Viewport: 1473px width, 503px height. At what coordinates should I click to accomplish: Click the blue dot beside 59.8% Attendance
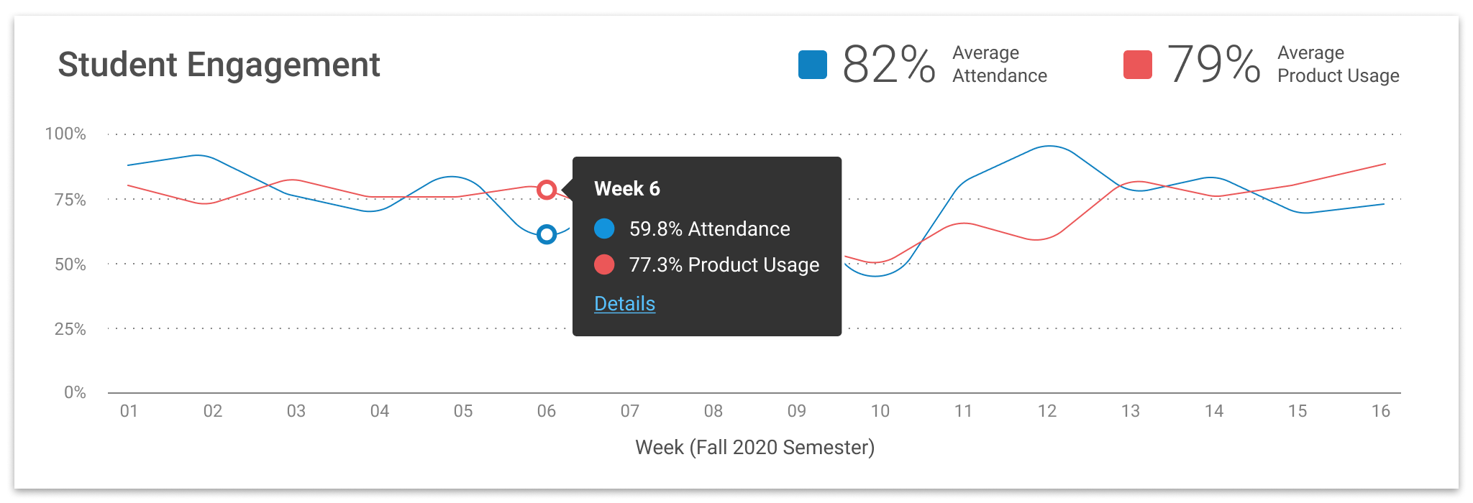604,229
